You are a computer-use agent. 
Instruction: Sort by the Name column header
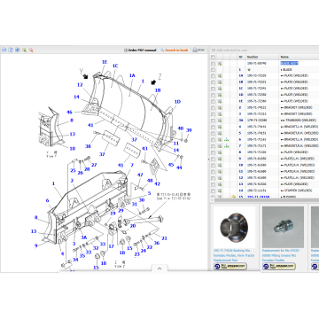pyautogui.click(x=284, y=57)
